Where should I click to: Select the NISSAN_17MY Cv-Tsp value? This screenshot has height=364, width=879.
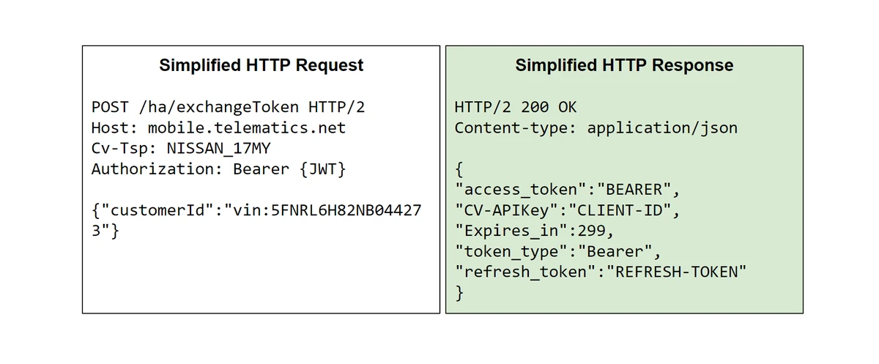coord(218,149)
